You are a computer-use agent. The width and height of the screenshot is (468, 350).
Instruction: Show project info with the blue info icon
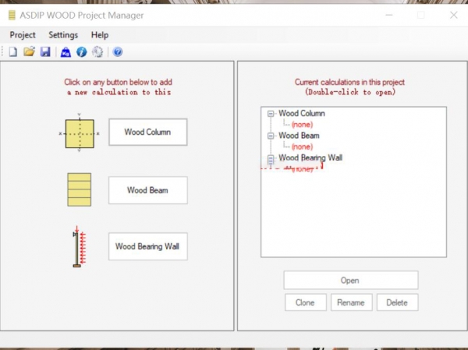tap(81, 52)
